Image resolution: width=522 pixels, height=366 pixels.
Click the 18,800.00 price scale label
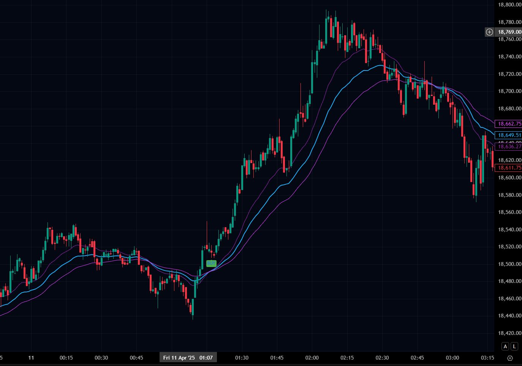coord(509,5)
